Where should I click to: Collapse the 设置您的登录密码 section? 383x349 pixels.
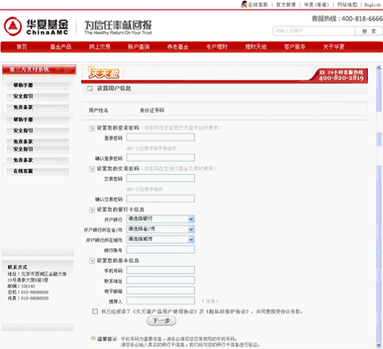pyautogui.click(x=92, y=128)
